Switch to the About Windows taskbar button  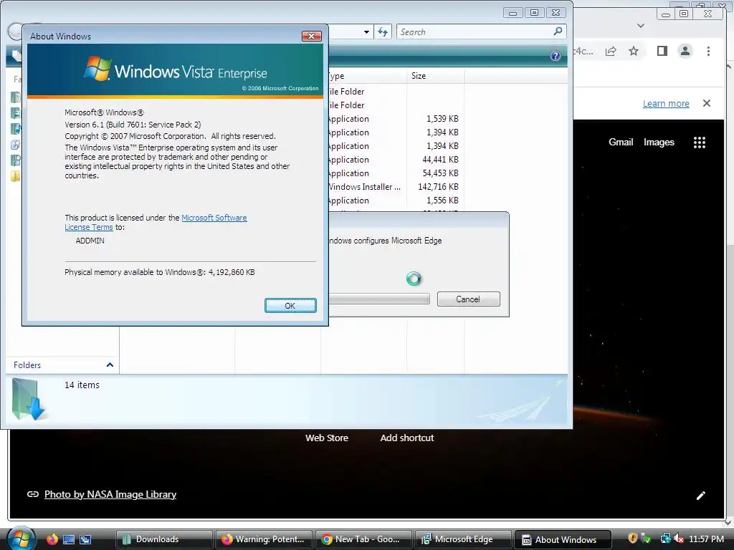coord(563,539)
